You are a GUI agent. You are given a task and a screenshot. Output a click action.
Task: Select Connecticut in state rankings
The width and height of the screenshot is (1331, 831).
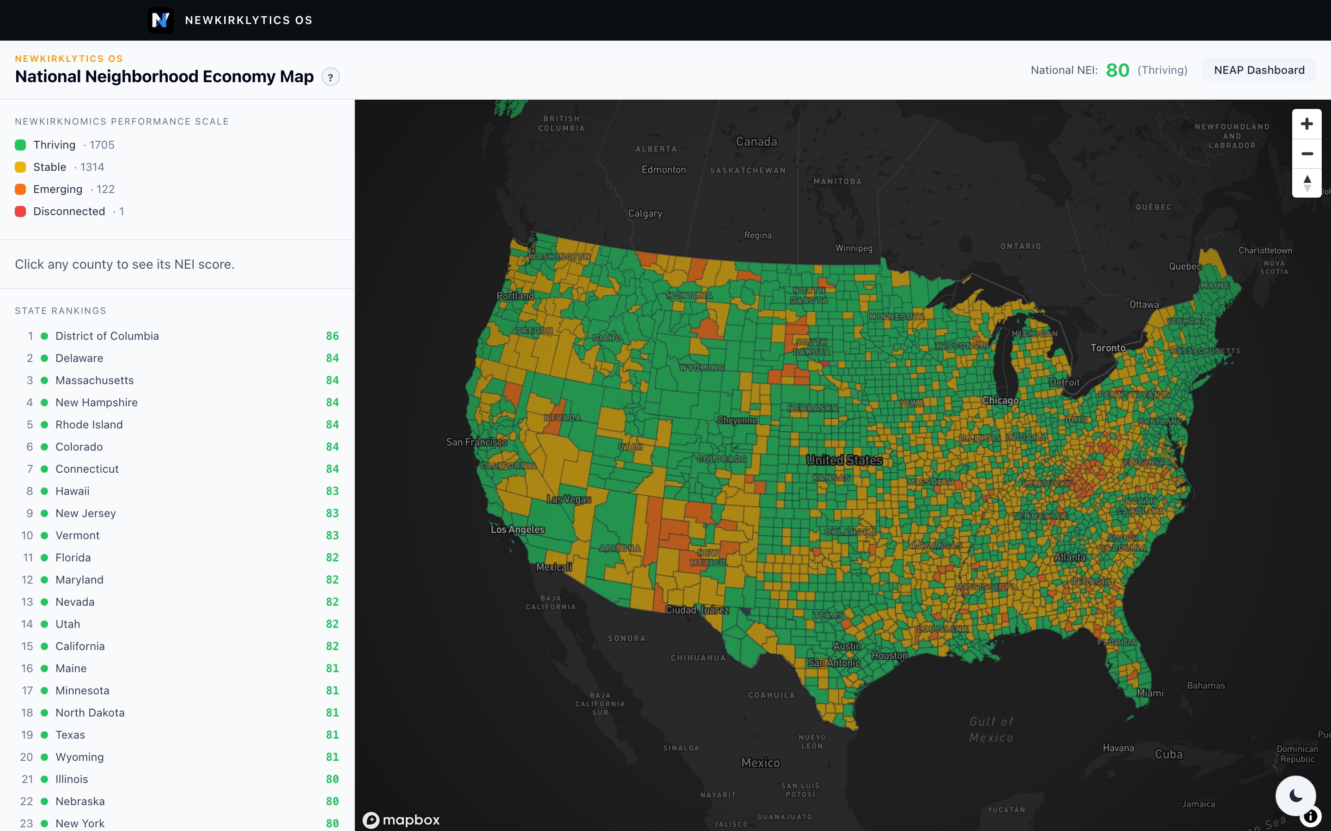point(177,469)
